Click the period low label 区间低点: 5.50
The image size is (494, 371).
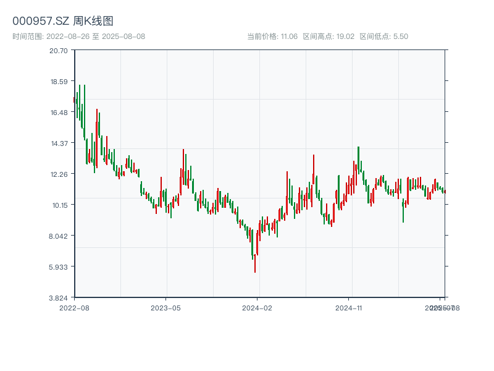[383, 36]
